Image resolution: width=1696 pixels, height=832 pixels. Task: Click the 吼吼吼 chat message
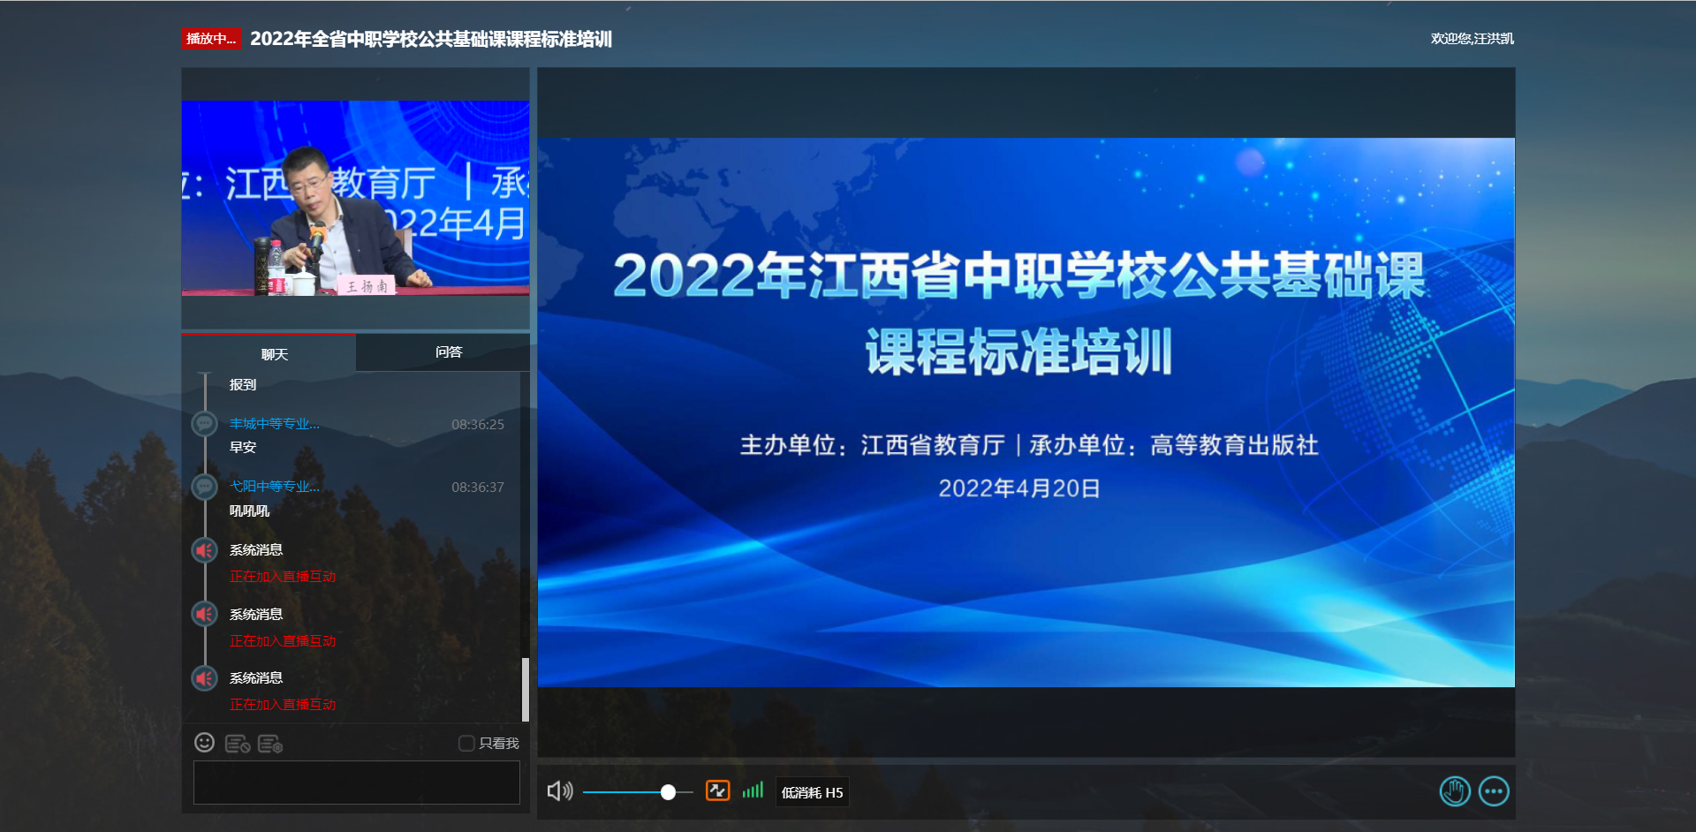click(250, 511)
